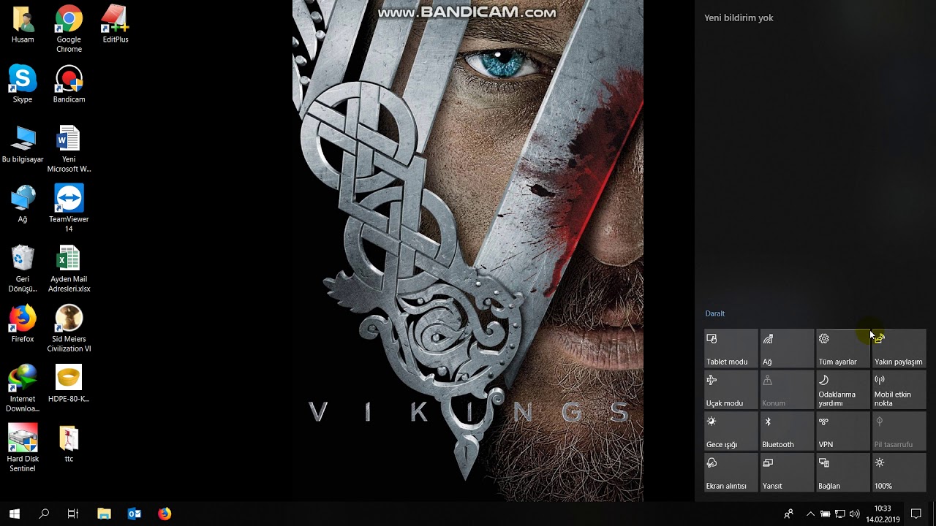Toggle the Bluetooth quick action

(787, 431)
